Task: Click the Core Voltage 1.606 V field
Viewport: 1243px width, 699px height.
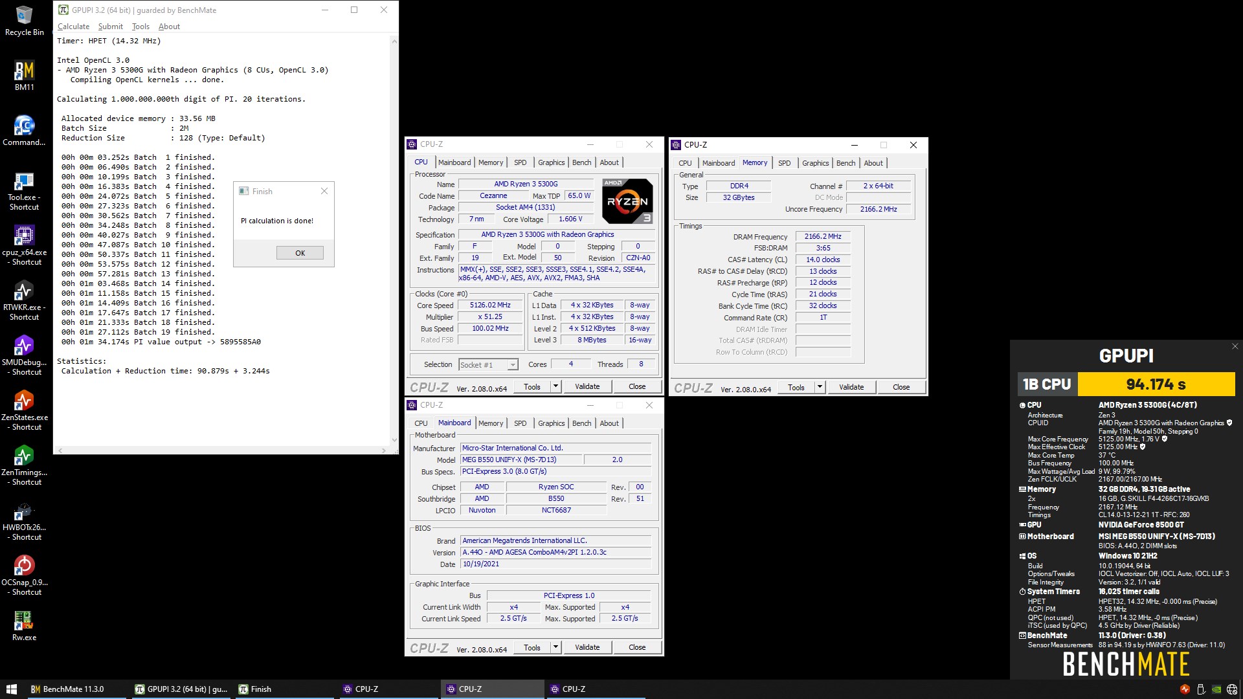Action: pos(570,219)
